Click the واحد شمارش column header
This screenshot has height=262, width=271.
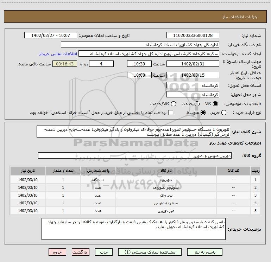pos(98,171)
